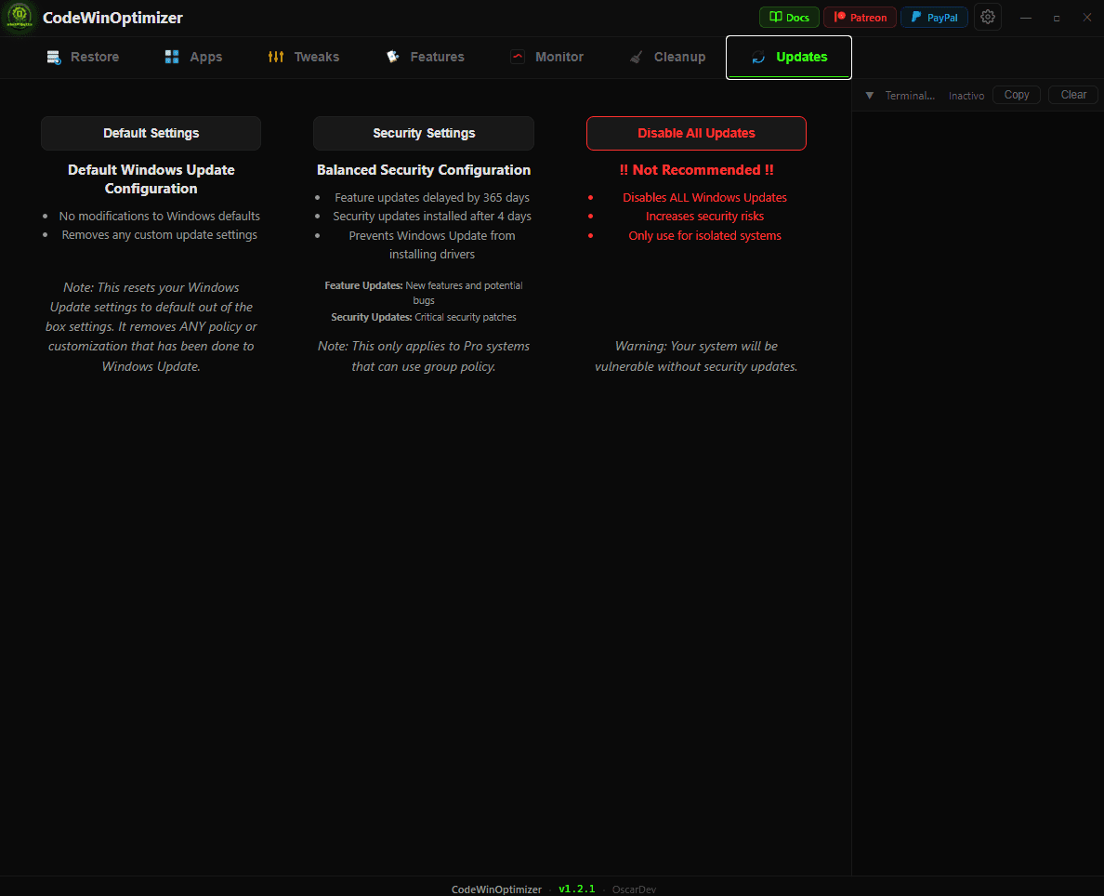Click '!! Not Recommended !!' heading
Viewport: 1104px width, 896px height.
[x=696, y=170]
